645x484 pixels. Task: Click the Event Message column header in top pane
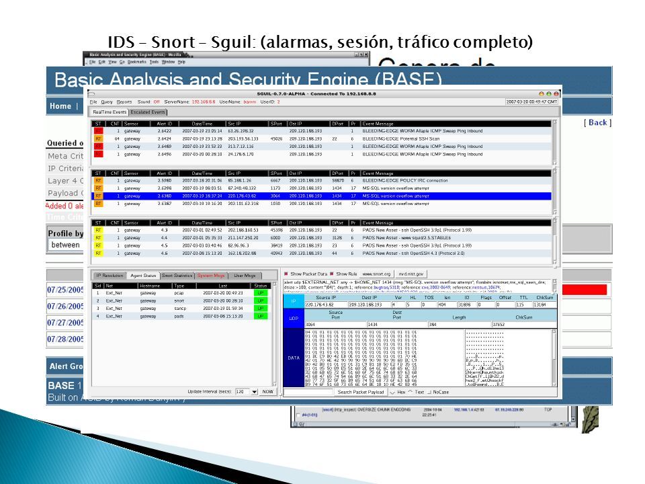(x=456, y=124)
